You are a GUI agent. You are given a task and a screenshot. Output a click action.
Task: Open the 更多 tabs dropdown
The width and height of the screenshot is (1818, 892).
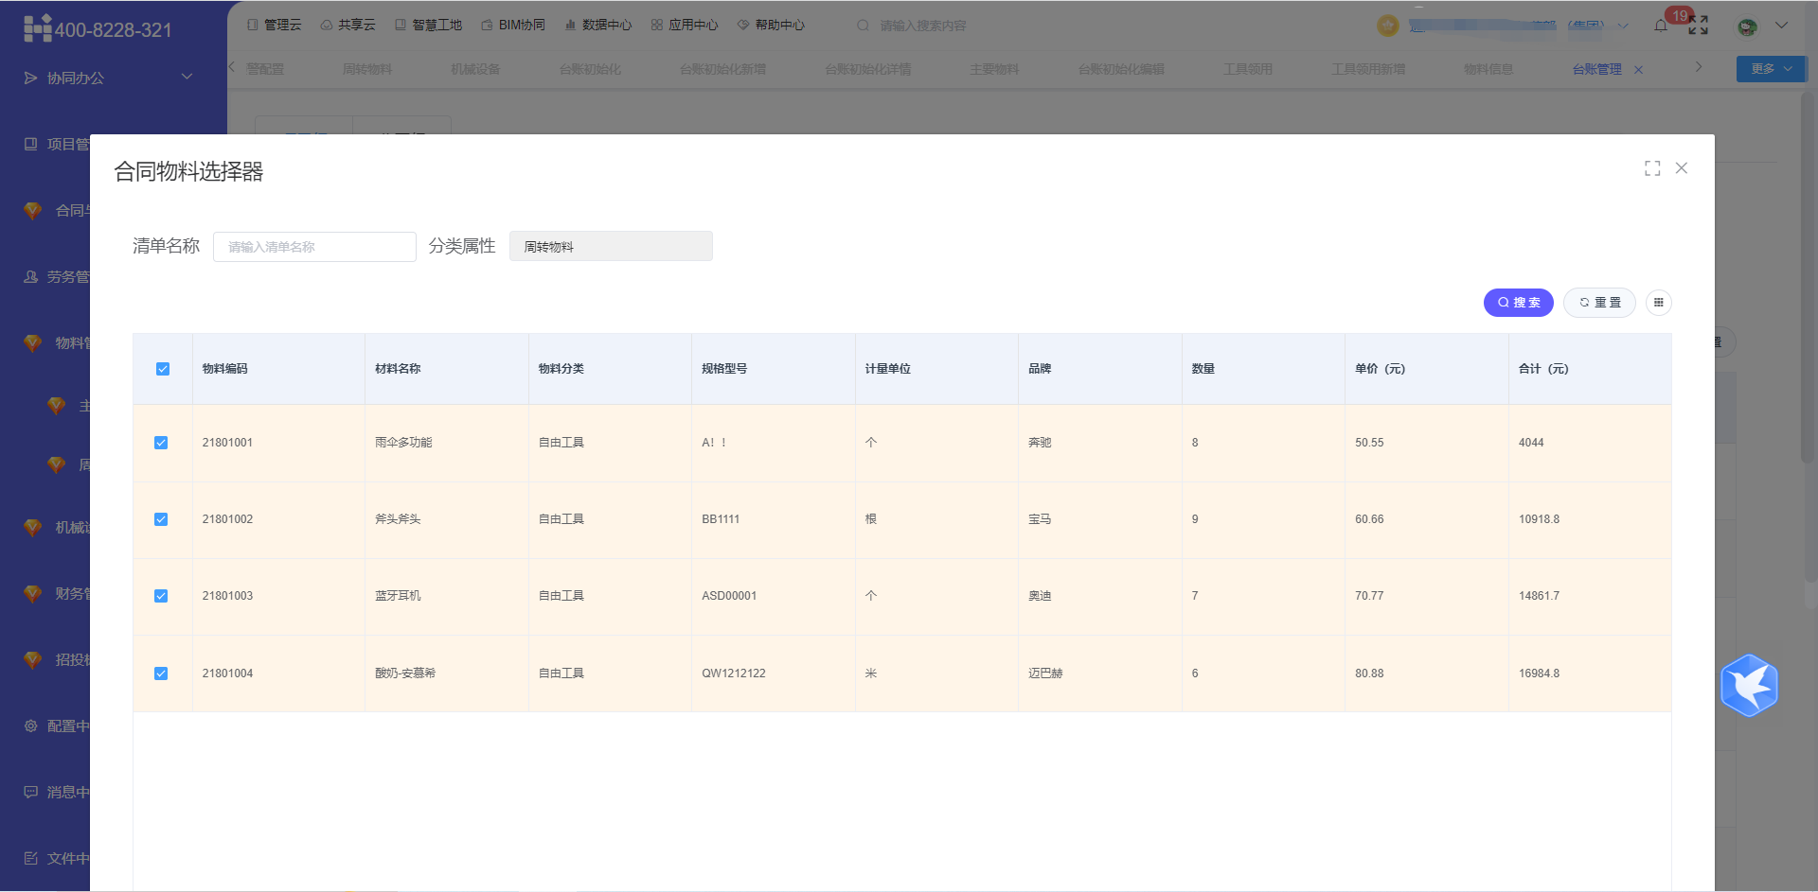(1771, 69)
